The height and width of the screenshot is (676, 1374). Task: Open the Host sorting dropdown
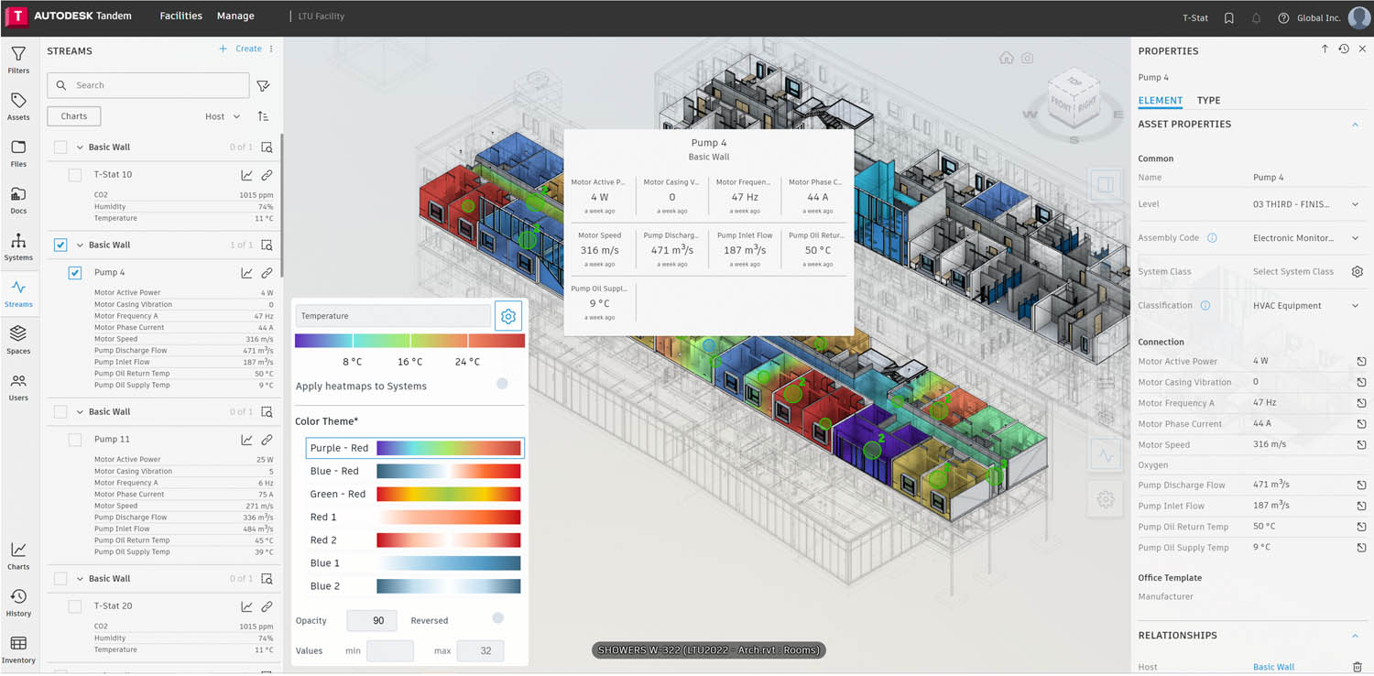coord(222,116)
